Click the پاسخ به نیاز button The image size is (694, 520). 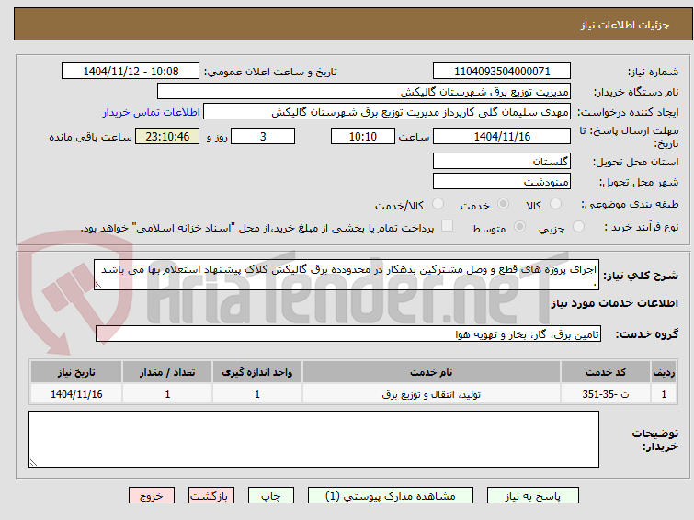click(533, 496)
